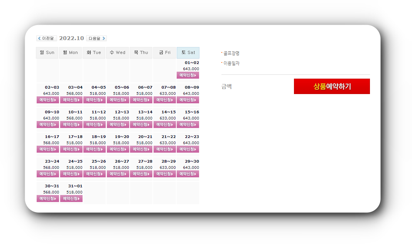The width and height of the screenshot is (412, 244).
Task: Click the 이용일자 label
Action: tap(231, 63)
